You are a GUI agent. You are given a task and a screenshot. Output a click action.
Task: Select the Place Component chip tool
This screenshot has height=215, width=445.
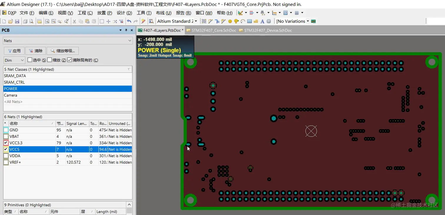(x=269, y=21)
